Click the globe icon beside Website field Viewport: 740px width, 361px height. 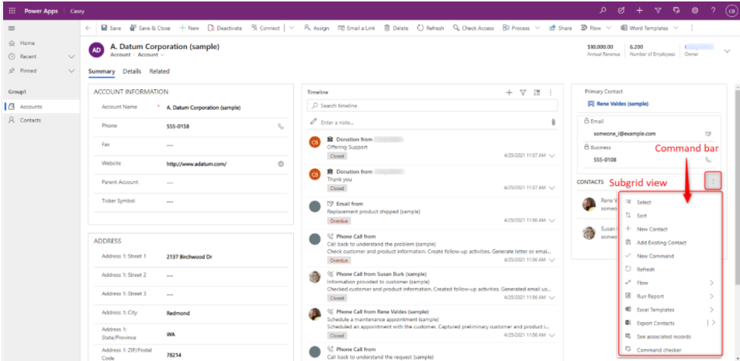click(x=281, y=164)
